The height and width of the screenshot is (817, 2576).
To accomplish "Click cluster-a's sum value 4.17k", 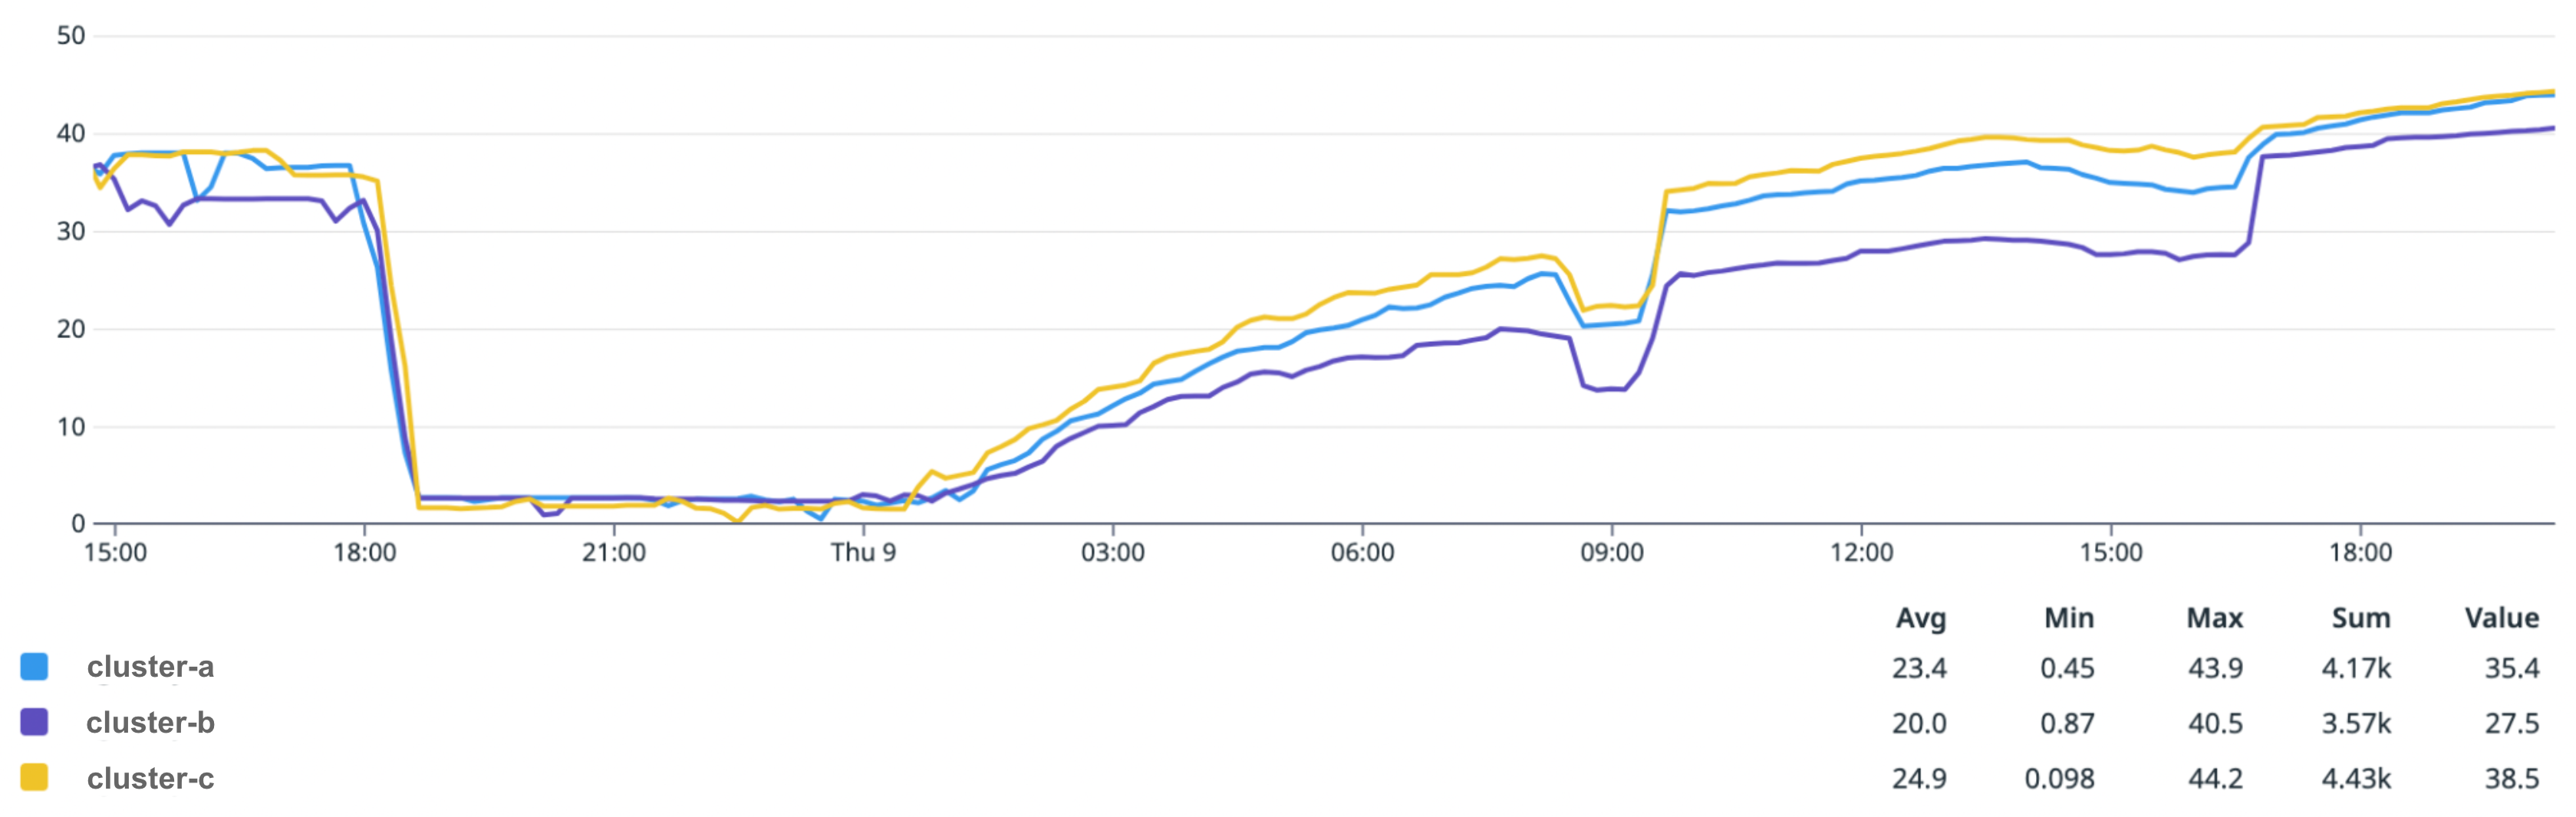I will pyautogui.click(x=2356, y=668).
